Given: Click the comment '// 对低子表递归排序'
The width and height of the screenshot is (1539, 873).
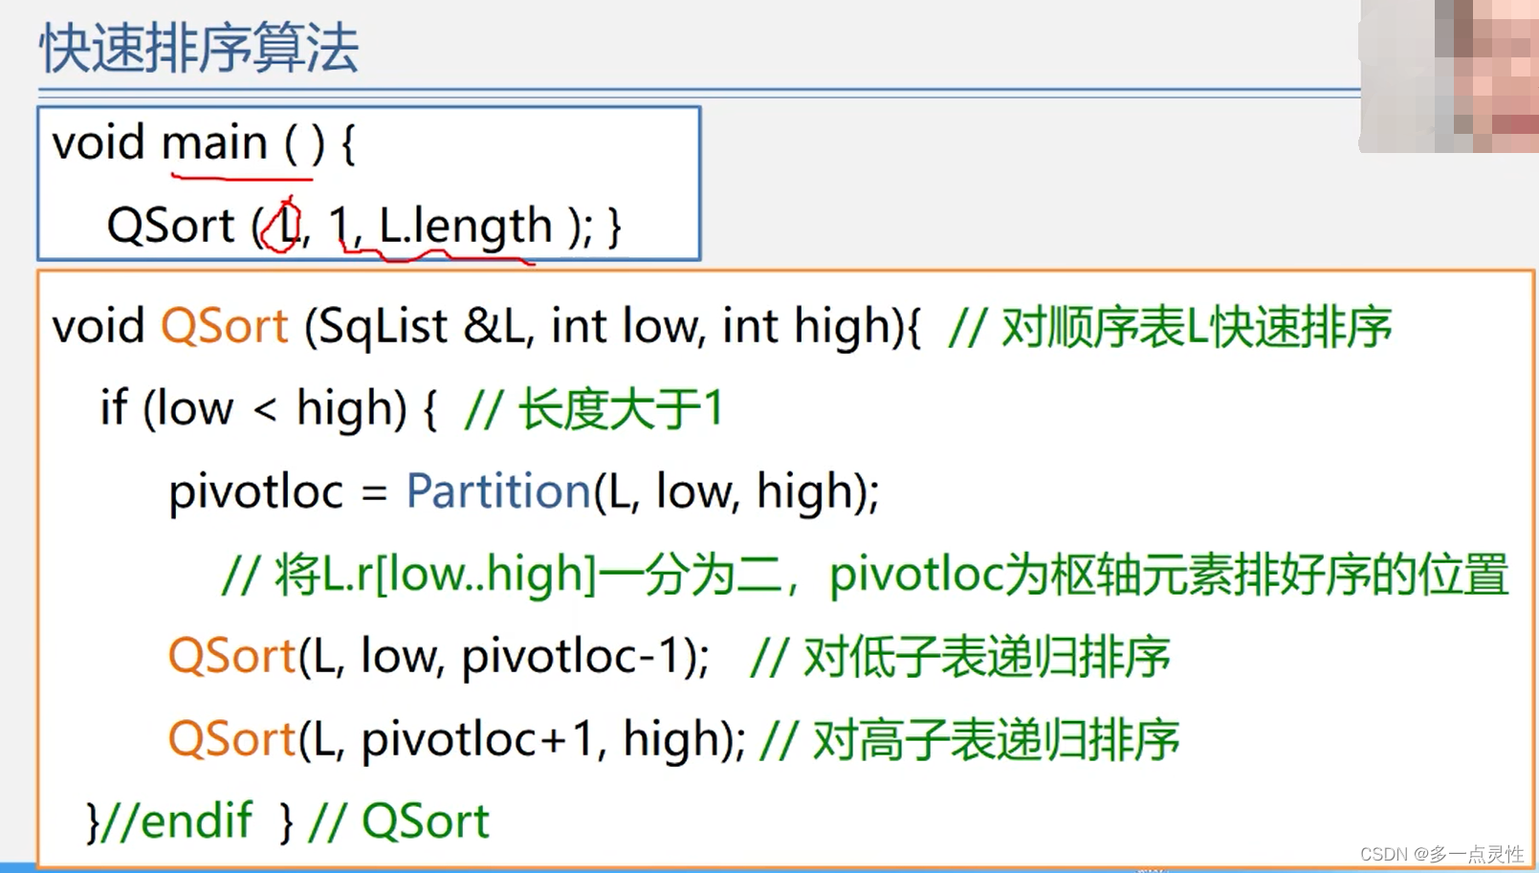Looking at the screenshot, I should 960,657.
